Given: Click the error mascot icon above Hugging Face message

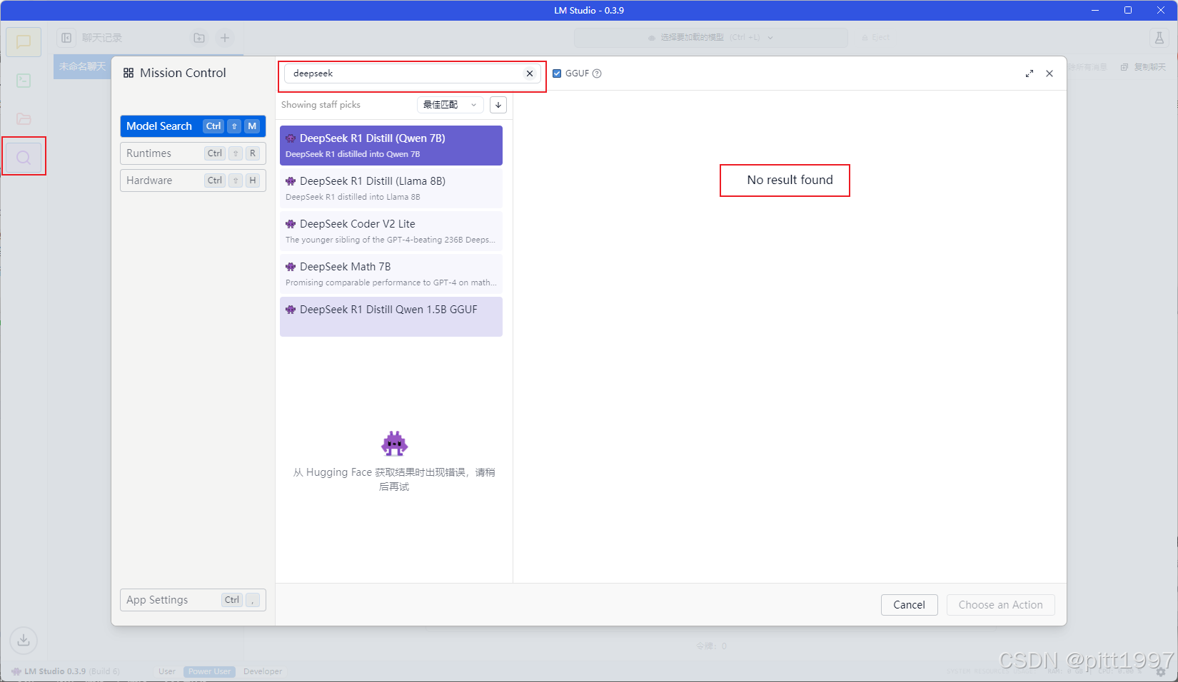Looking at the screenshot, I should tap(394, 444).
